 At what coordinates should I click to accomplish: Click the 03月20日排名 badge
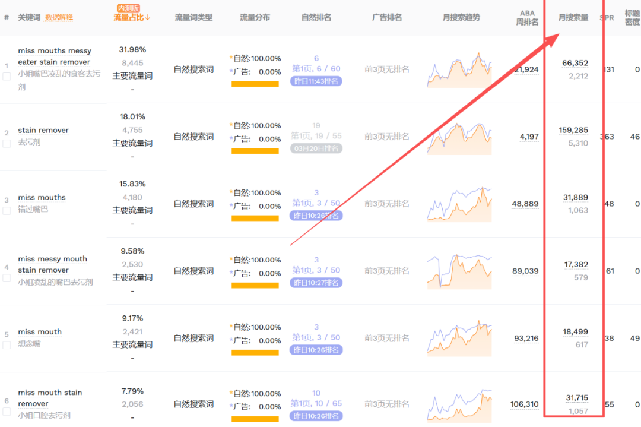tap(316, 148)
